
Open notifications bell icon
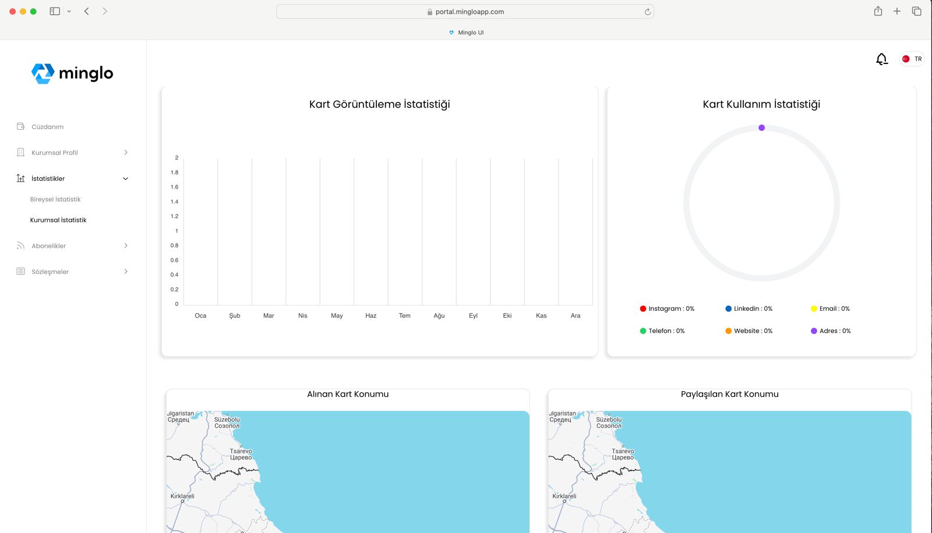[x=882, y=59]
